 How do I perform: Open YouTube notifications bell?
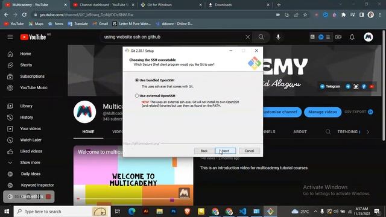click(352, 37)
